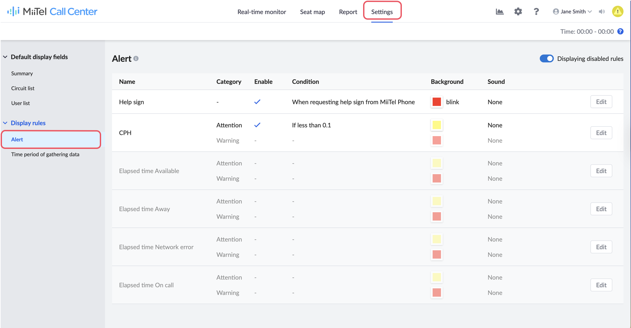Click the red Help sign background swatch
Image resolution: width=631 pixels, height=328 pixels.
pos(437,102)
